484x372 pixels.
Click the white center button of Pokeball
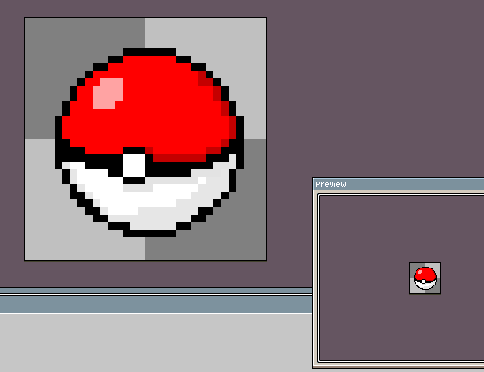tap(134, 165)
